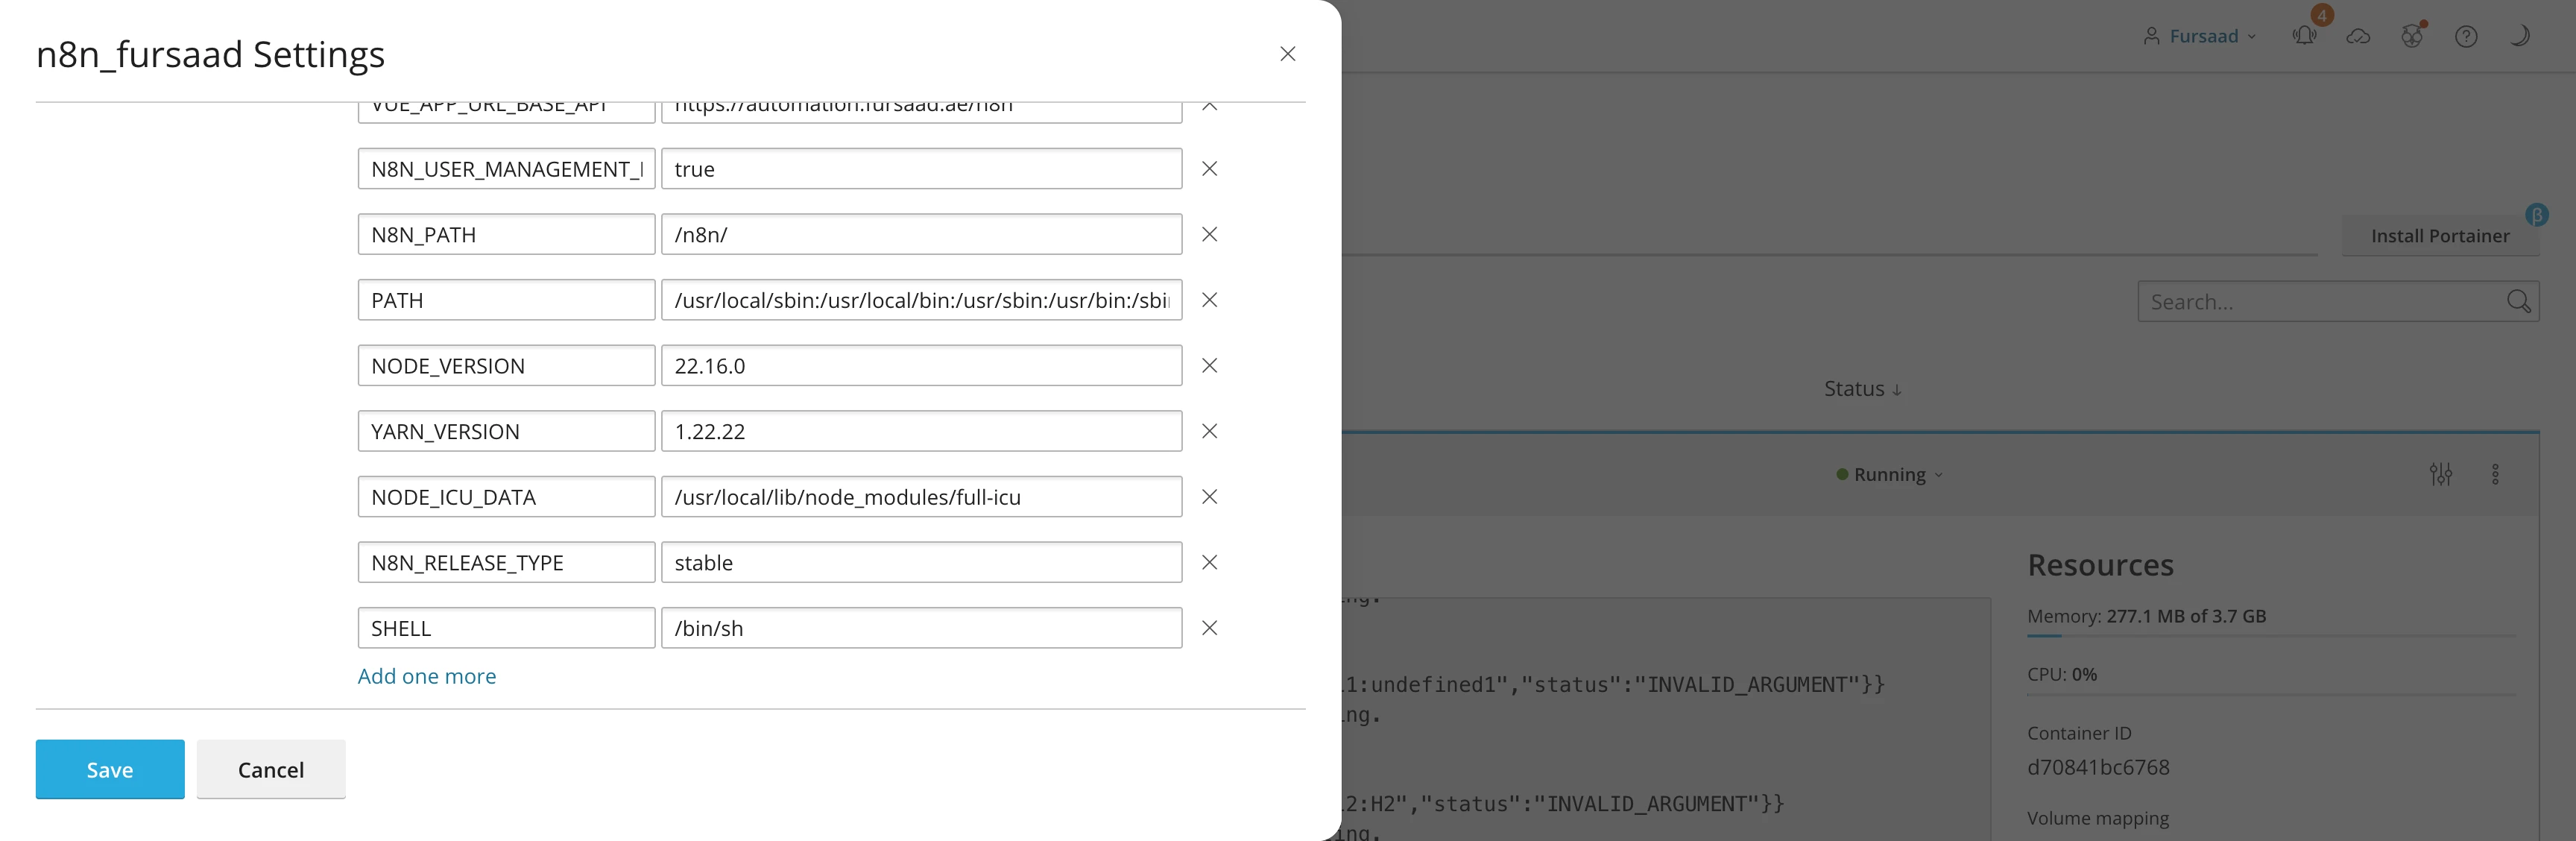Delete the NODE_VERSION variable row
This screenshot has height=841, width=2576.
pyautogui.click(x=1209, y=366)
